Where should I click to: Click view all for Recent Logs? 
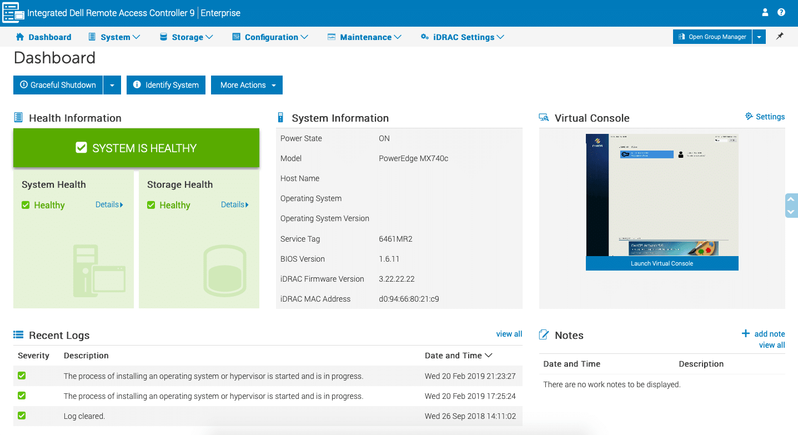pyautogui.click(x=509, y=334)
